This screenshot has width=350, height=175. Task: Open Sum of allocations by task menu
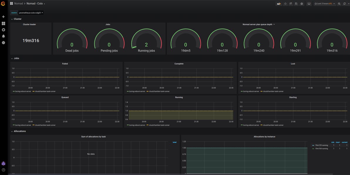click(93, 137)
